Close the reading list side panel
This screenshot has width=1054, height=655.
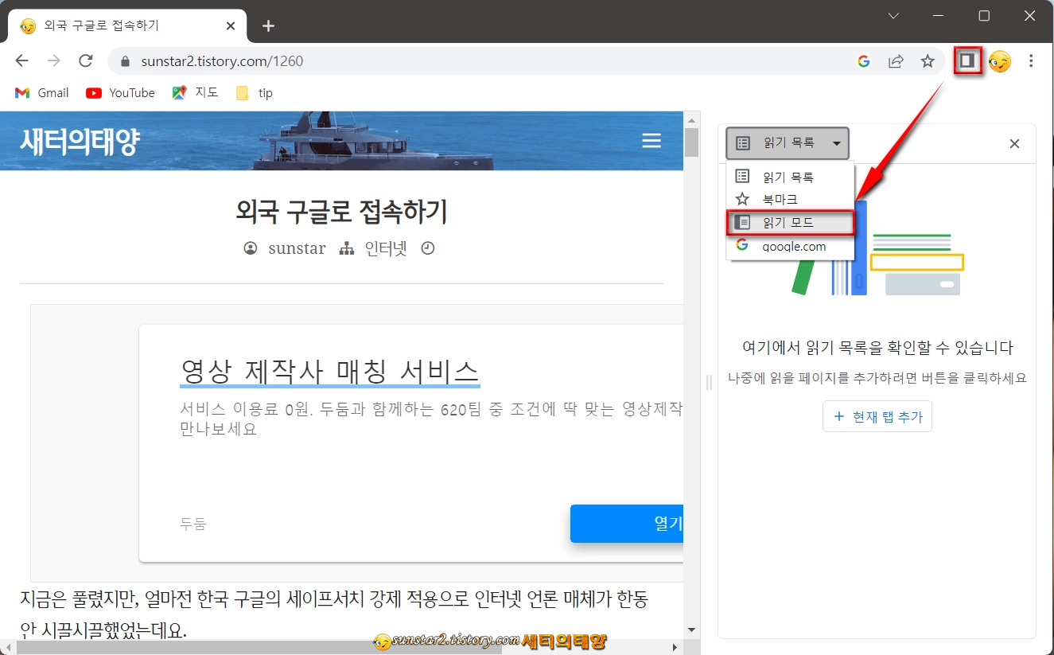[1014, 143]
